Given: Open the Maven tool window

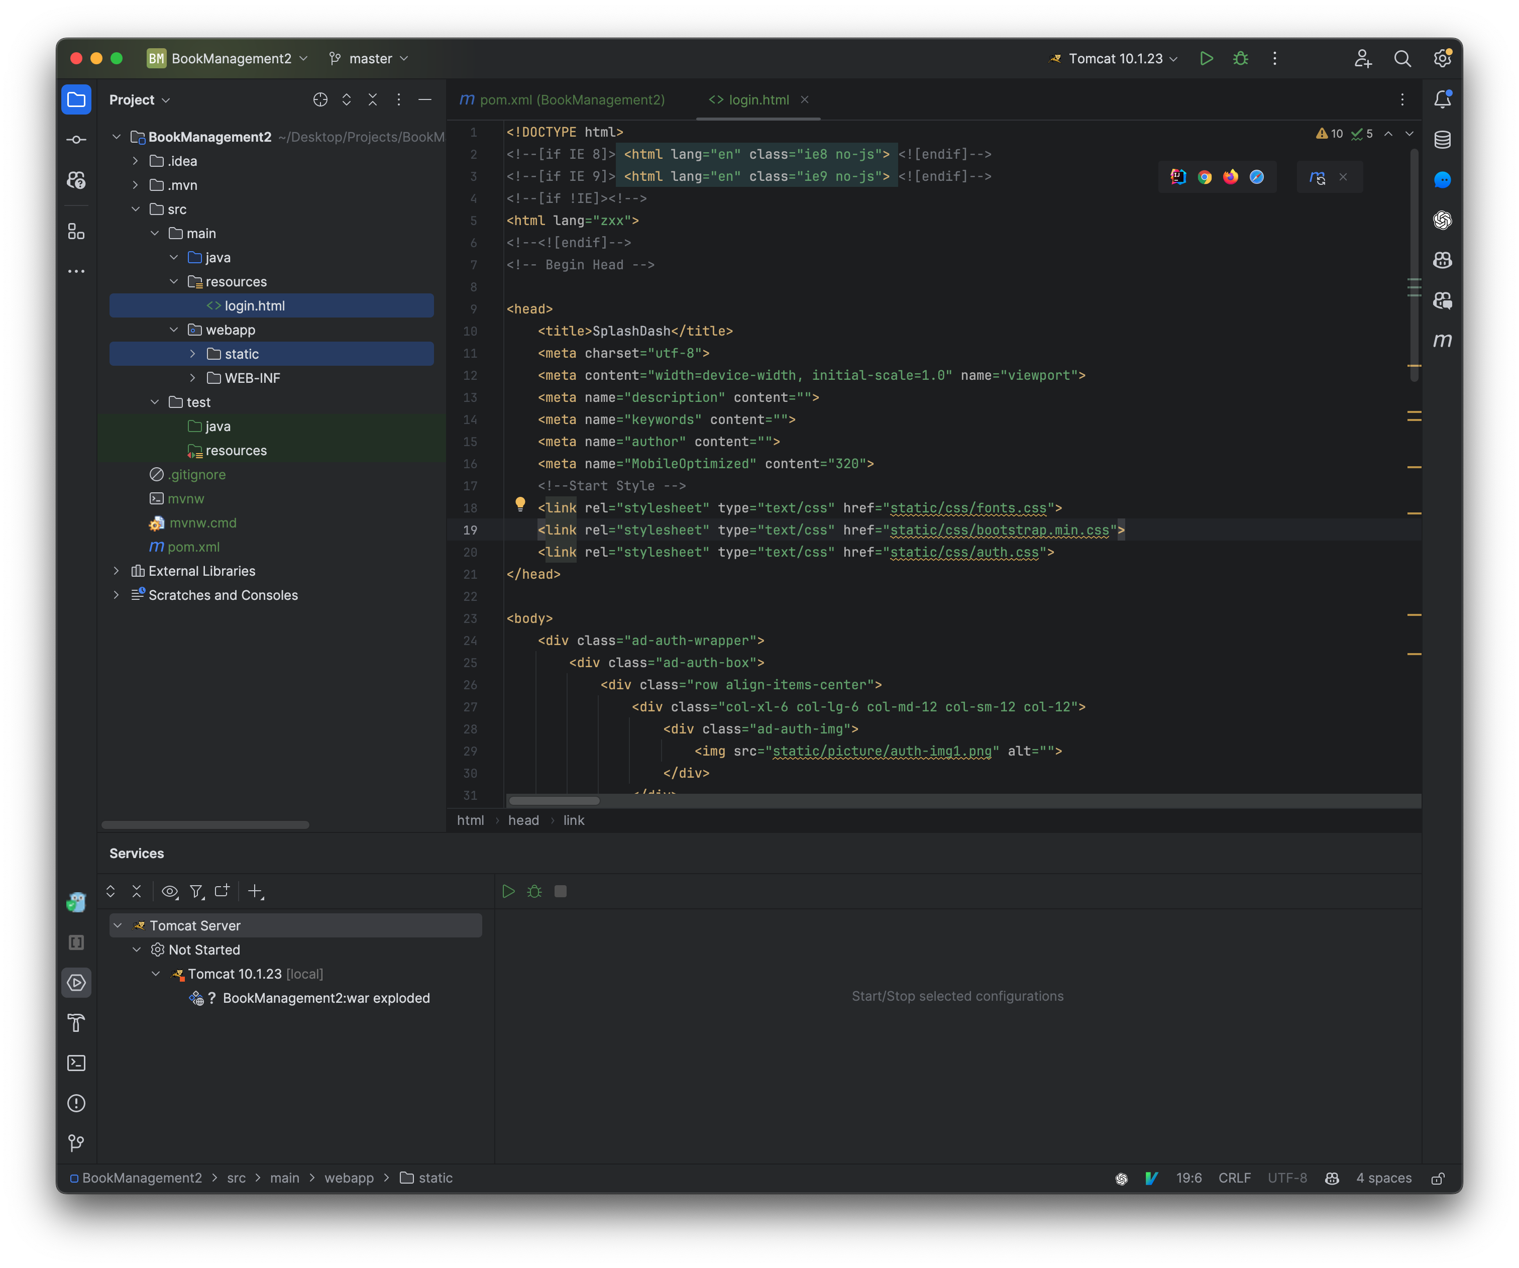Looking at the screenshot, I should coord(1443,340).
